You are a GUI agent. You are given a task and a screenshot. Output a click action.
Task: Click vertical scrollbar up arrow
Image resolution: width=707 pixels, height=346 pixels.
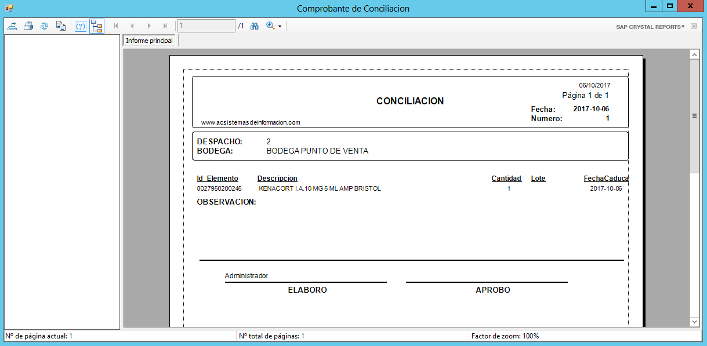click(694, 54)
